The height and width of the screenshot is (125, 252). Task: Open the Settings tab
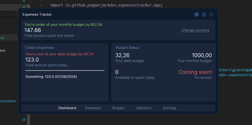169,108
